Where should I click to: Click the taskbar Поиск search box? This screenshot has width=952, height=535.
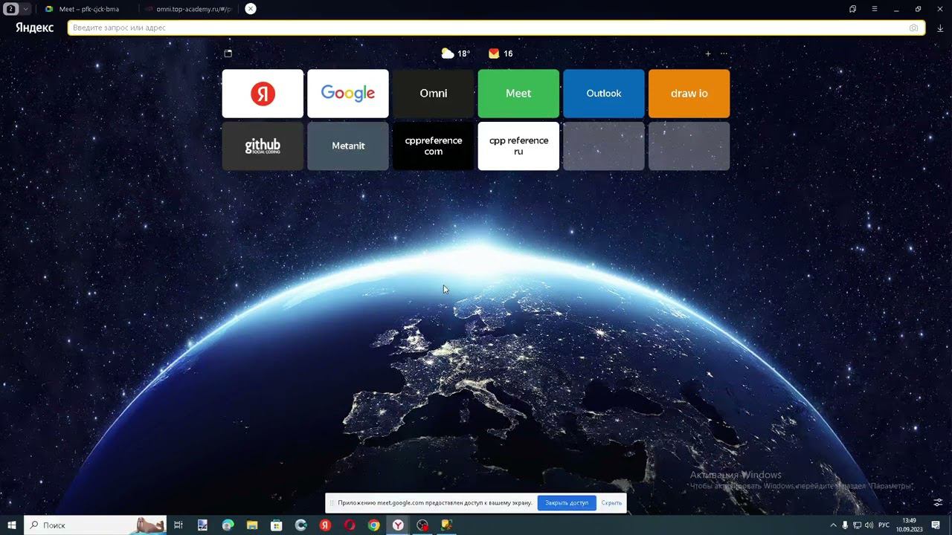[95, 525]
